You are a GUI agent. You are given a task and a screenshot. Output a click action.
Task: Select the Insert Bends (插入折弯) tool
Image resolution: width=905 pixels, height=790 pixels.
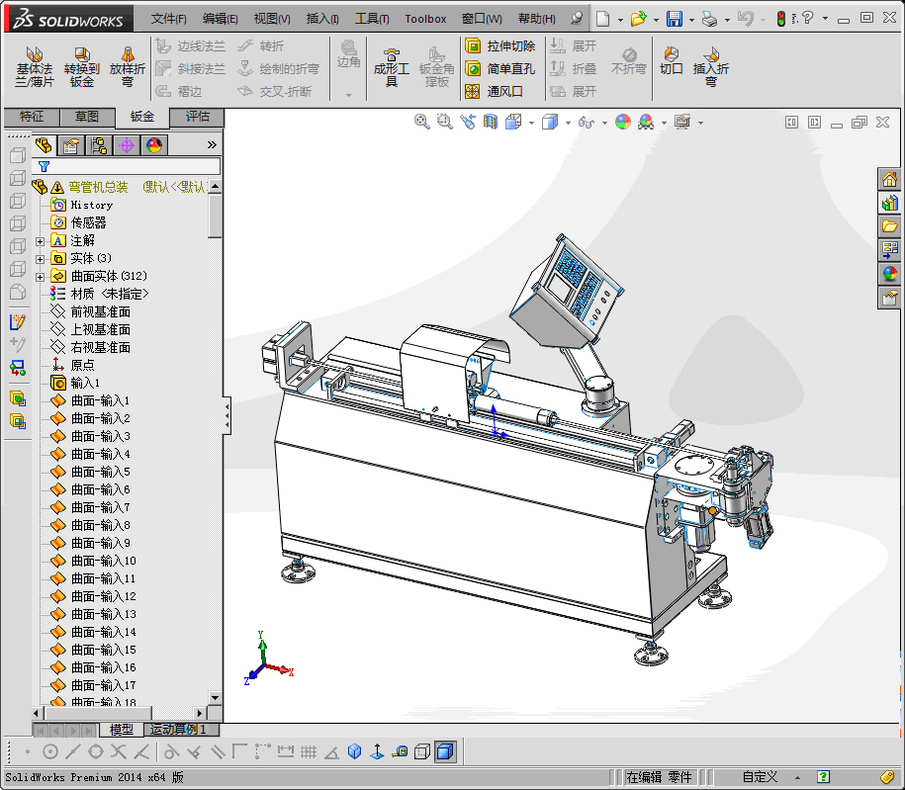tap(711, 67)
